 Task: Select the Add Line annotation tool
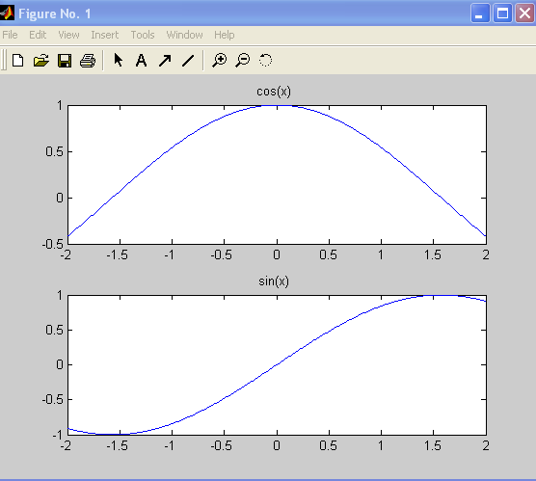pos(188,61)
